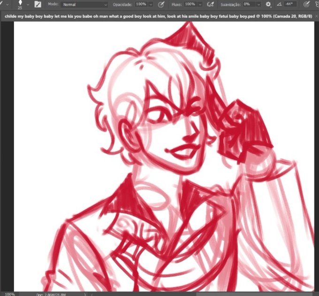Screen dimensions: 319x296
Task: Enable airbrush build-up effects icon
Action: coord(210,4)
